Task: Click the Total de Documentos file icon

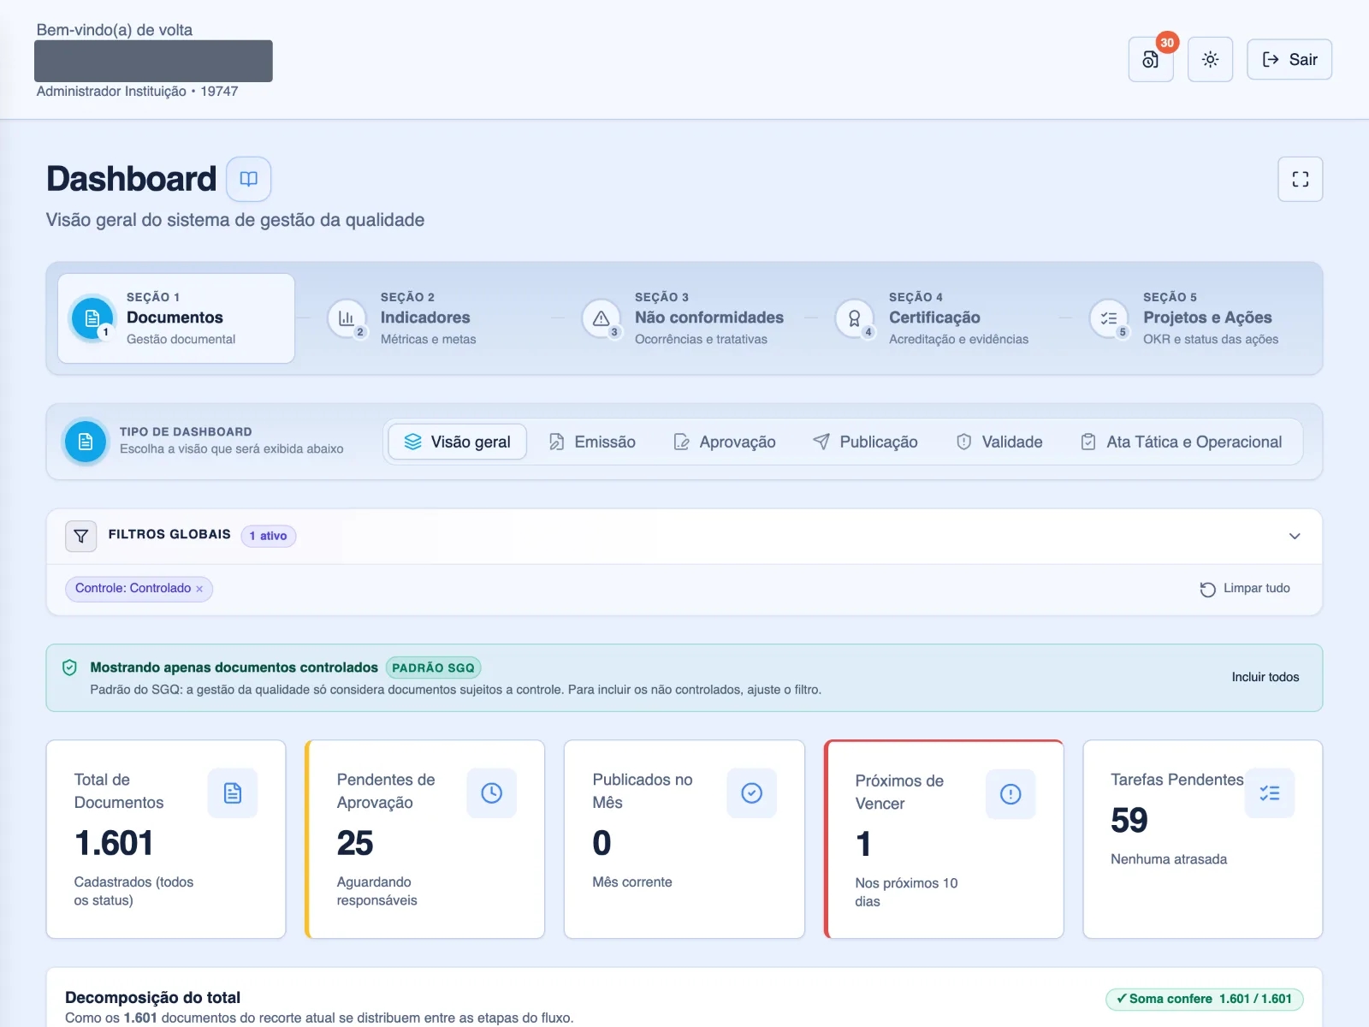Action: click(233, 793)
